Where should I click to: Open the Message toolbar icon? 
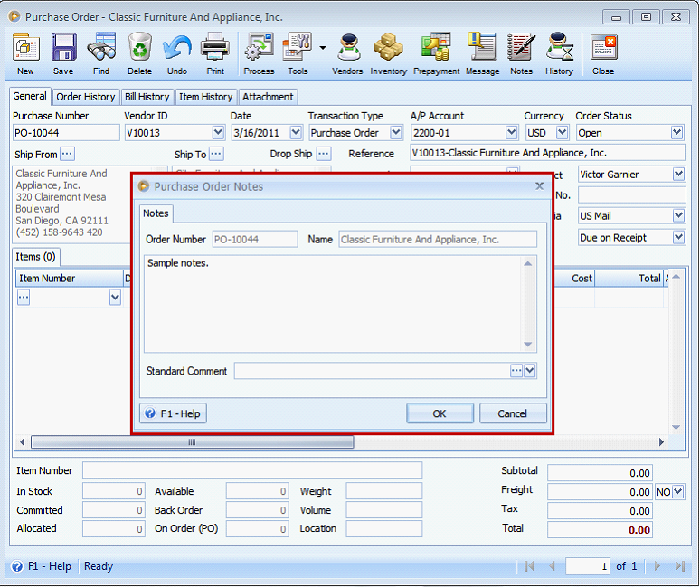pos(483,53)
